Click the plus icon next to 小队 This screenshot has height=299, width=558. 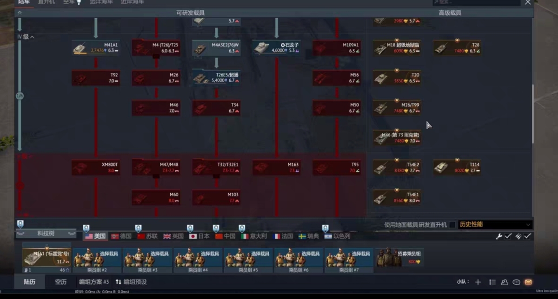pos(478,282)
